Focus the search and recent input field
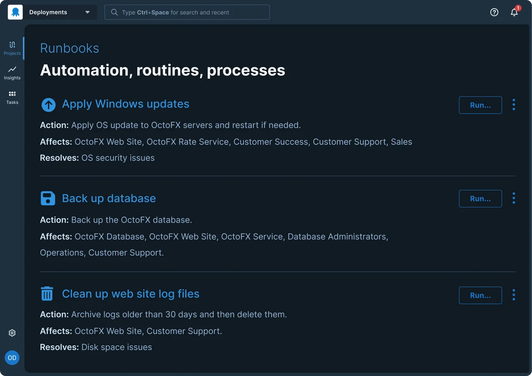 (187, 12)
